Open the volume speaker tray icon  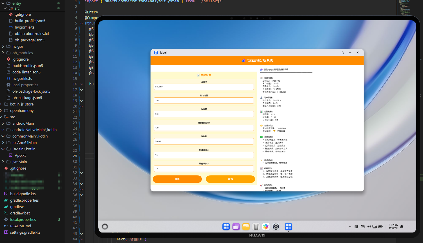(x=369, y=227)
